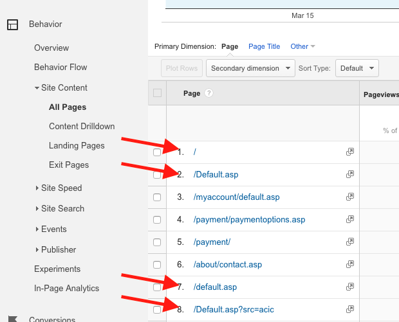399x322 pixels.
Task: Open Content Drilldown report in sidebar
Action: point(82,127)
